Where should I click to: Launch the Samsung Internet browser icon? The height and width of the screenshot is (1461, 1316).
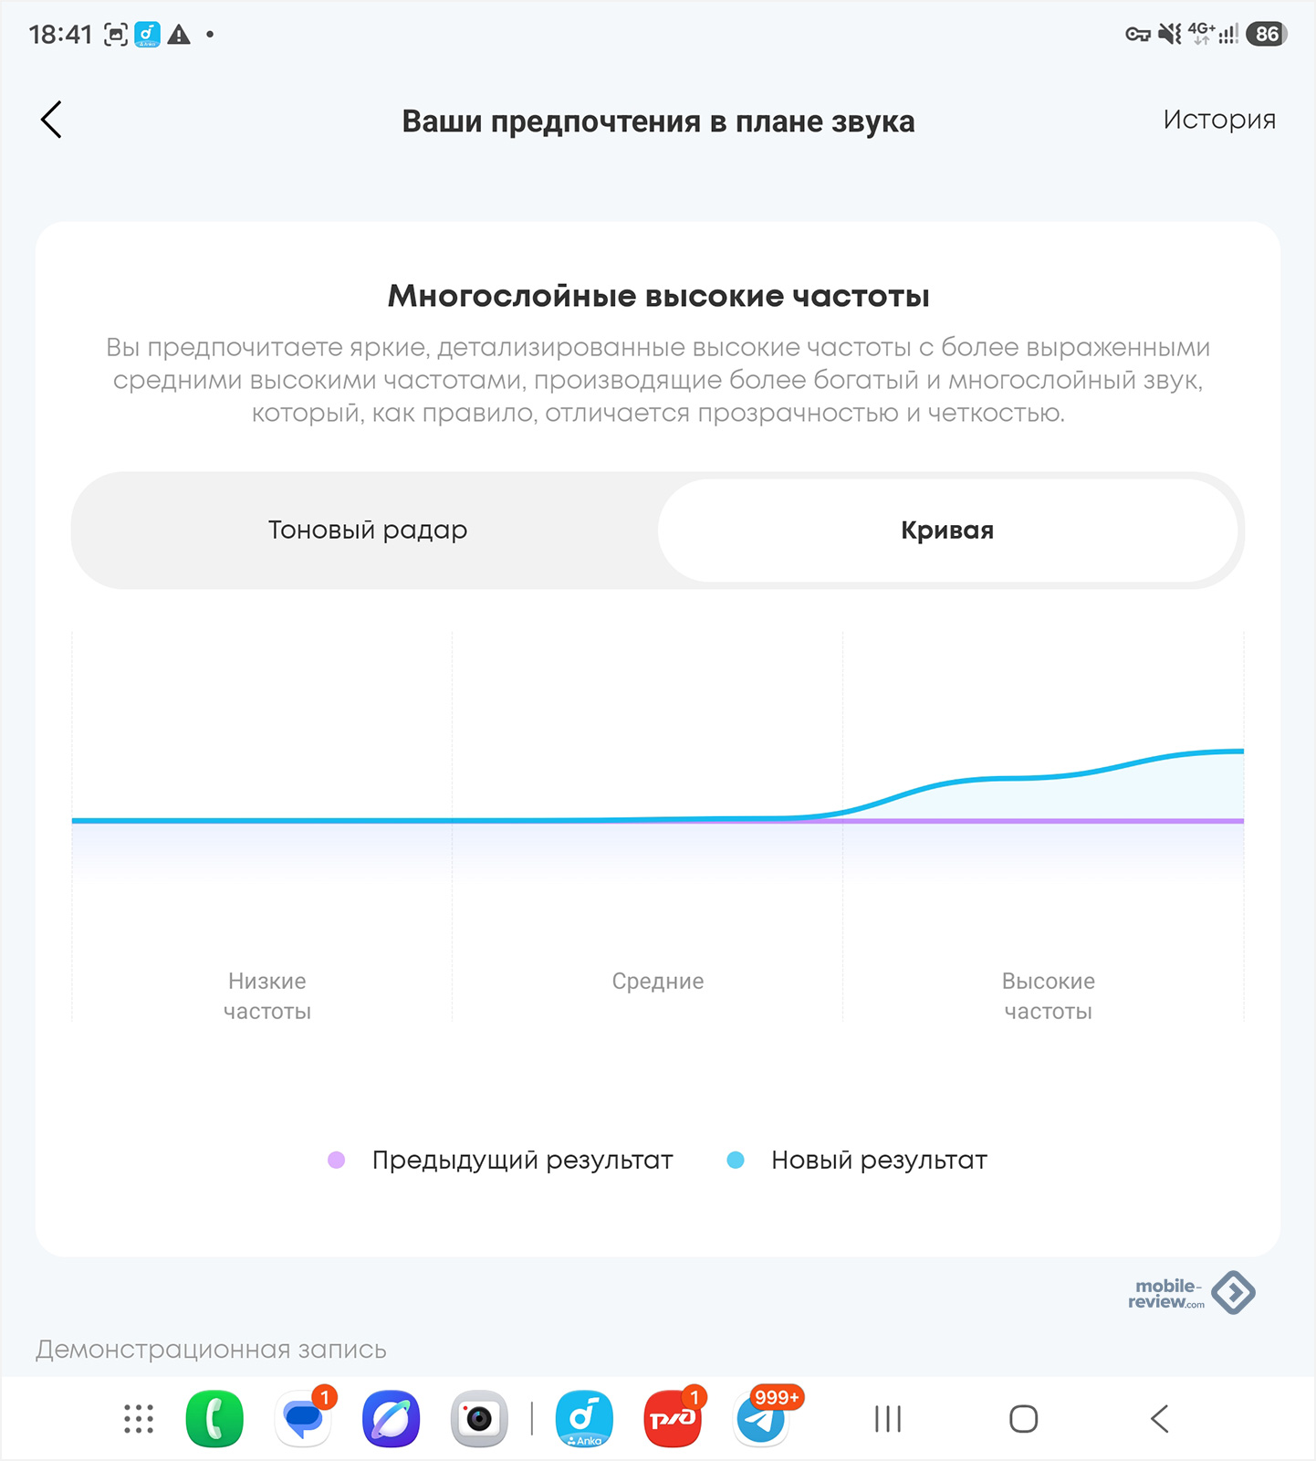392,1419
